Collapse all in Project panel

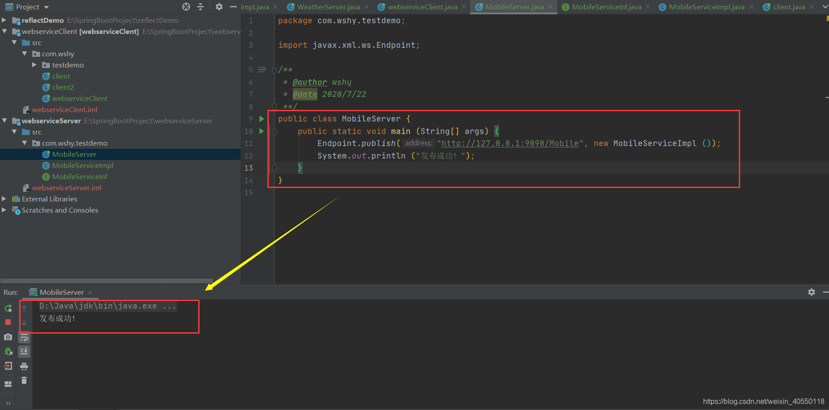pyautogui.click(x=200, y=7)
